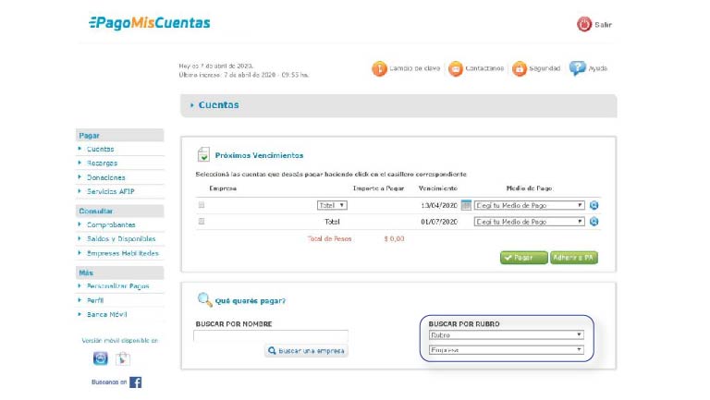Open calendar icon beside 13/04/2020
710x400 pixels.
click(466, 205)
